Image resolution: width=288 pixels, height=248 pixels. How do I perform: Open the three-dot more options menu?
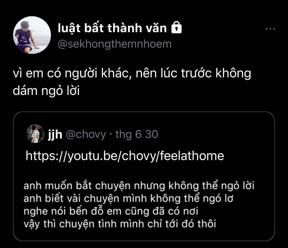270,29
